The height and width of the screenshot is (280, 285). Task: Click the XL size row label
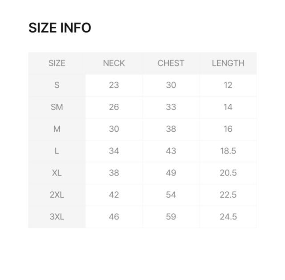click(x=57, y=173)
